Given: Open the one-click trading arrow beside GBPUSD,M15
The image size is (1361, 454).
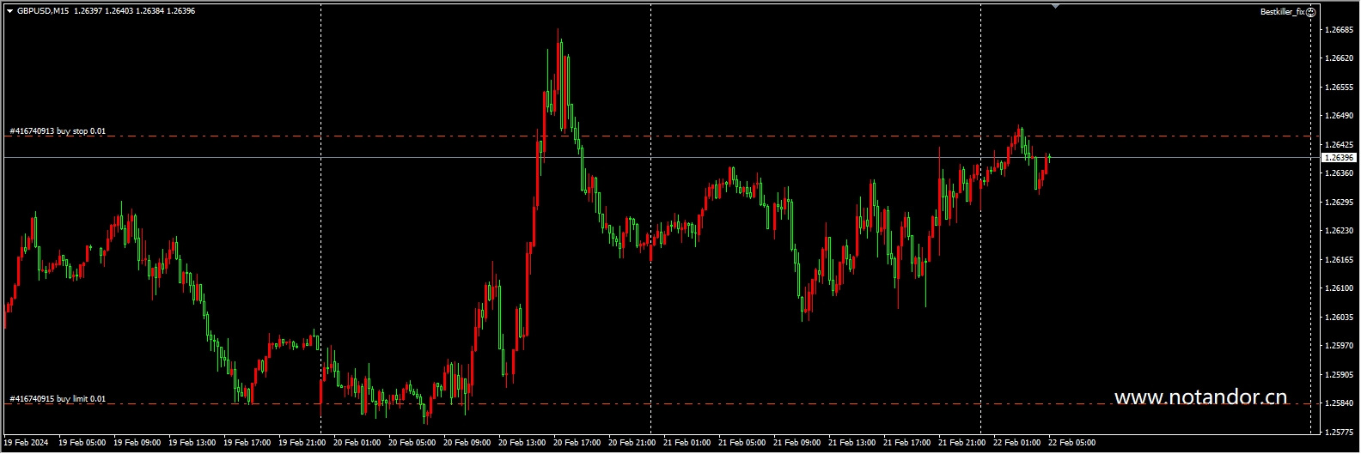Looking at the screenshot, I should (x=9, y=11).
